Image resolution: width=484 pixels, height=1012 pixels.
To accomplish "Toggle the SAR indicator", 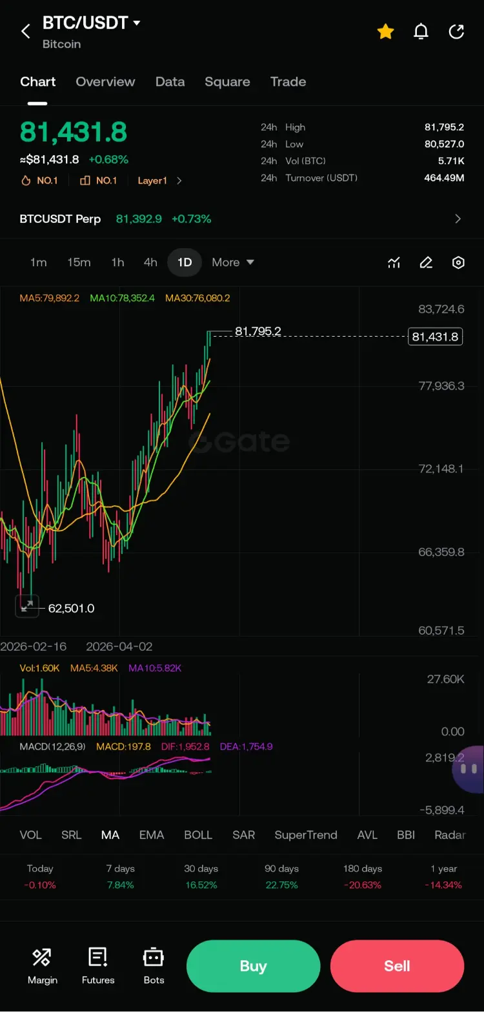I will [x=244, y=835].
